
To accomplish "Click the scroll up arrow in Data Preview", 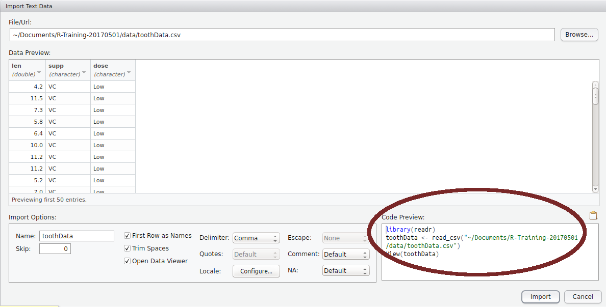I will tap(595, 85).
